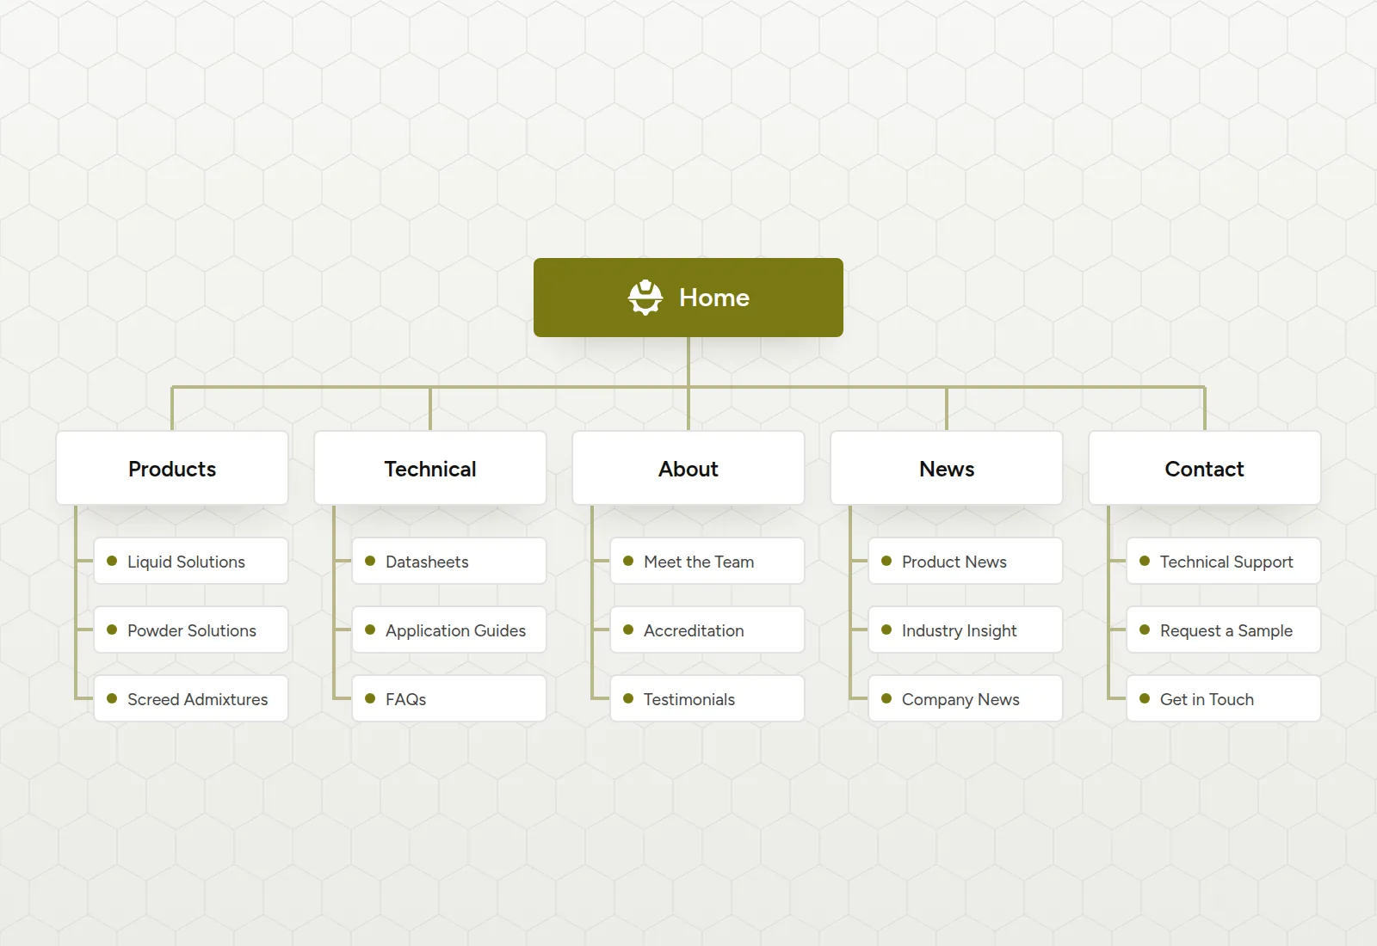Select the Accreditation item
Screen dimensions: 1377x946
pos(707,630)
